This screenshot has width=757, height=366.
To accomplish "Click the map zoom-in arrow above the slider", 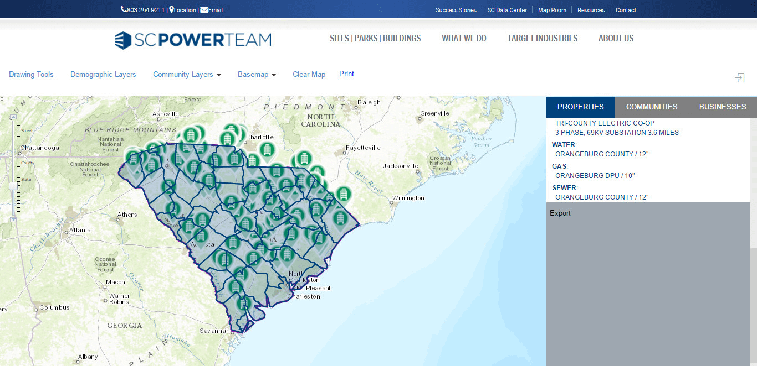I will (13, 117).
